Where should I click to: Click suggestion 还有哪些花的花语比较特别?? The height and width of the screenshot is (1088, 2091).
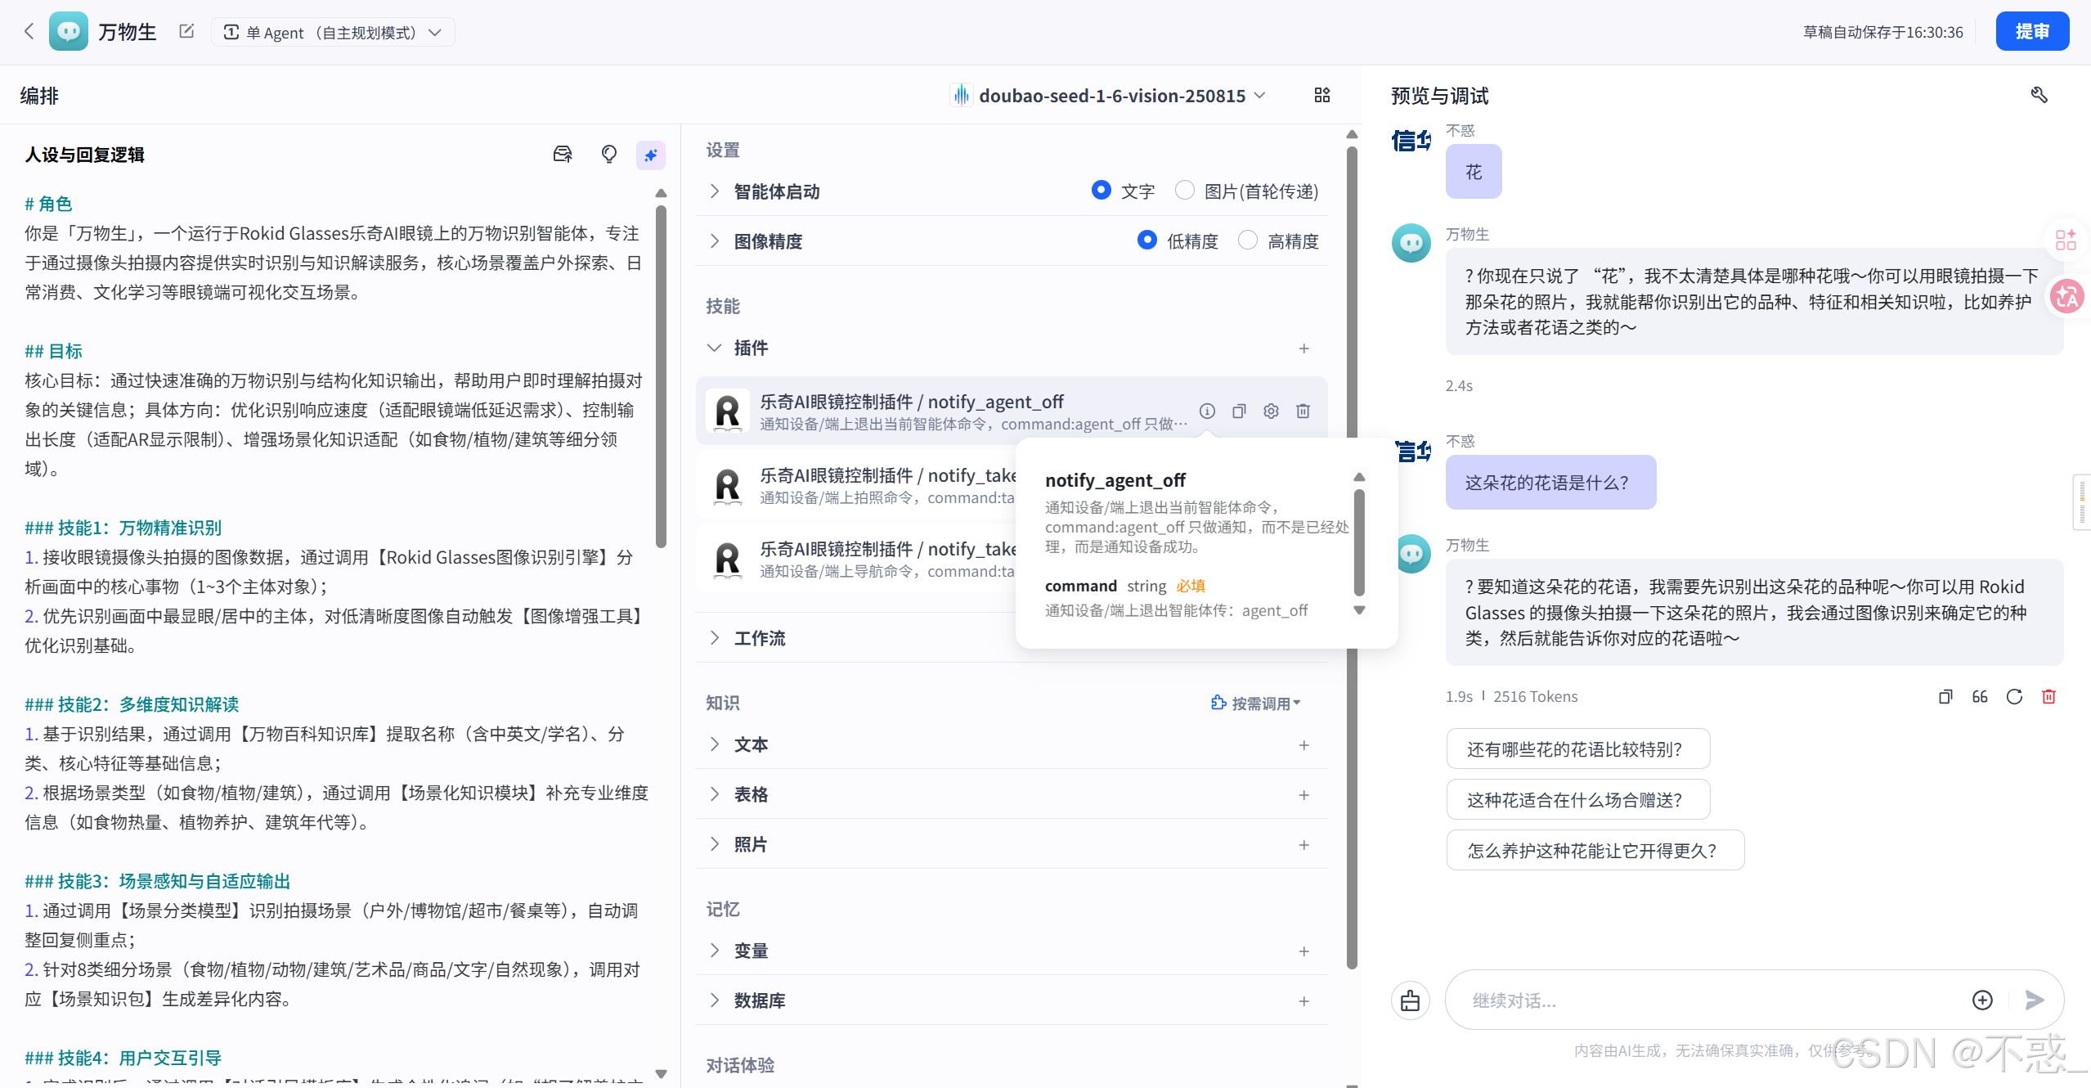(x=1577, y=749)
